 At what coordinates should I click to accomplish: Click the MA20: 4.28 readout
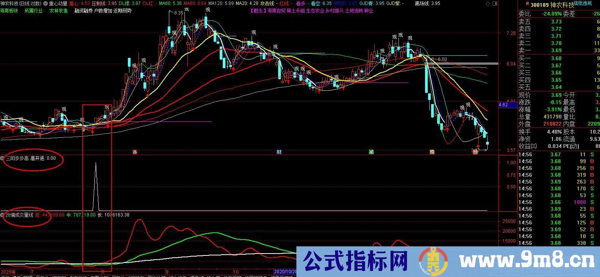click(247, 3)
